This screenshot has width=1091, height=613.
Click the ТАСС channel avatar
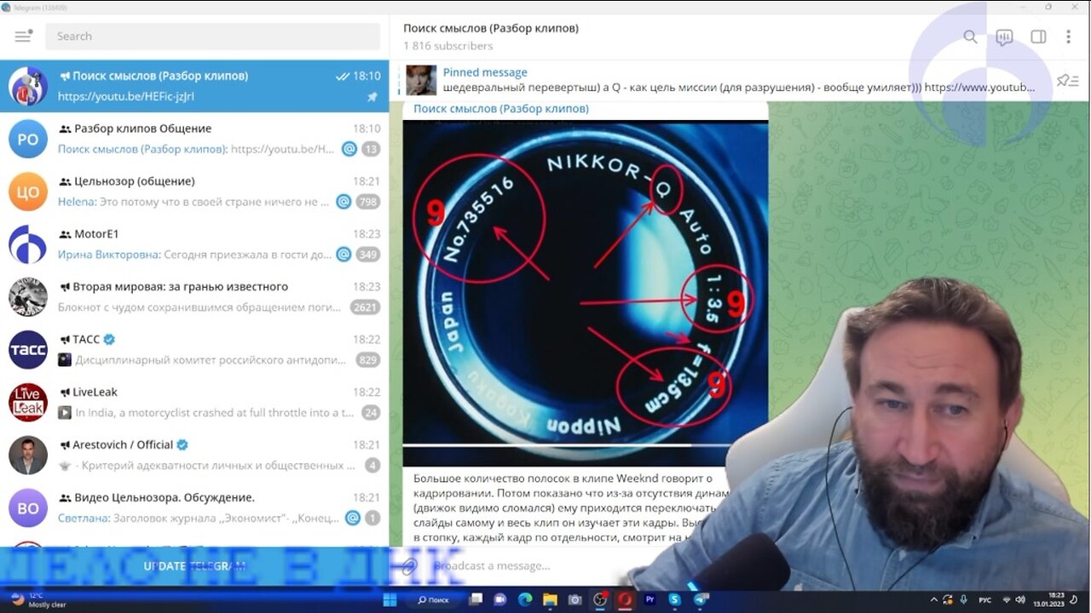pyautogui.click(x=28, y=350)
